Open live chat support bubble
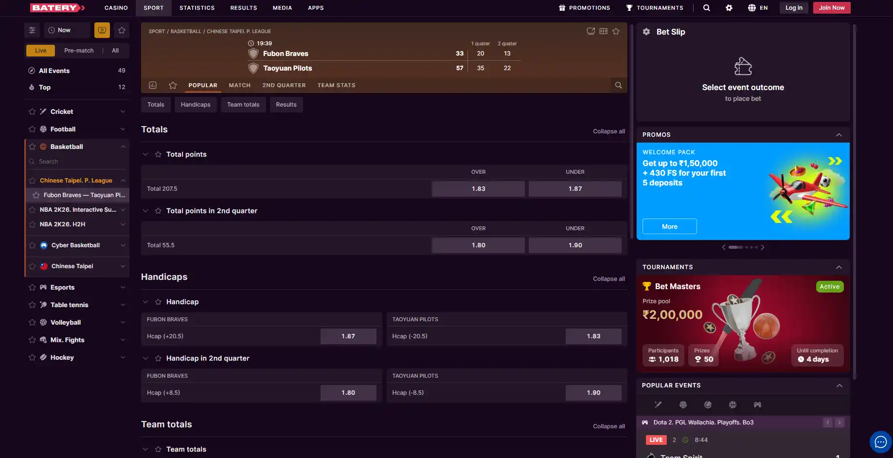Image resolution: width=893 pixels, height=458 pixels. click(880, 442)
